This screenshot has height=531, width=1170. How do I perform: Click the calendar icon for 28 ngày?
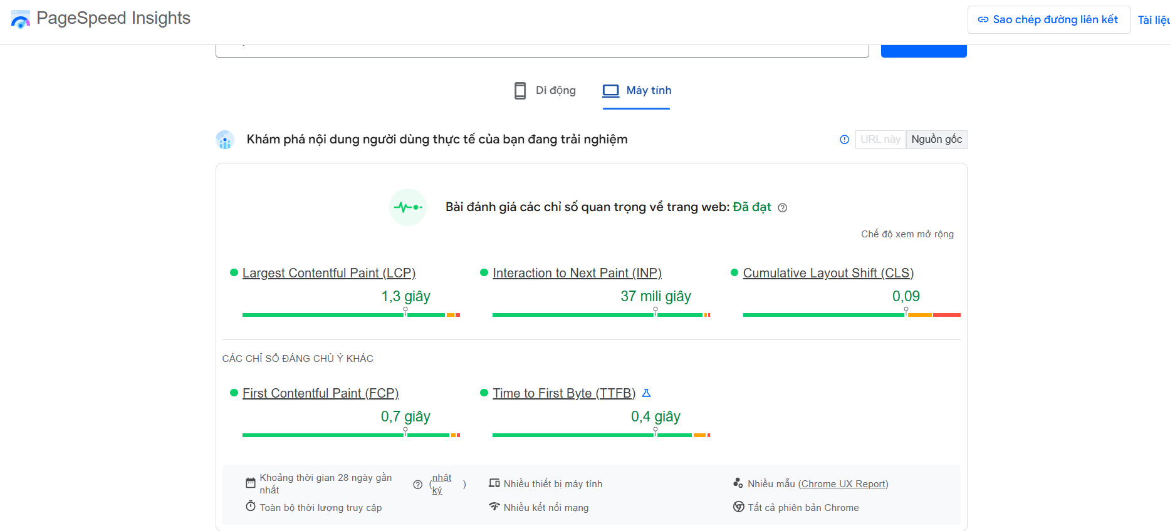[251, 483]
